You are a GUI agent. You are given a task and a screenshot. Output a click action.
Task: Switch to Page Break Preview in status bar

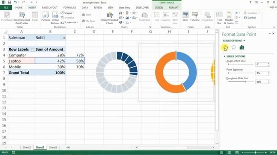(237, 152)
